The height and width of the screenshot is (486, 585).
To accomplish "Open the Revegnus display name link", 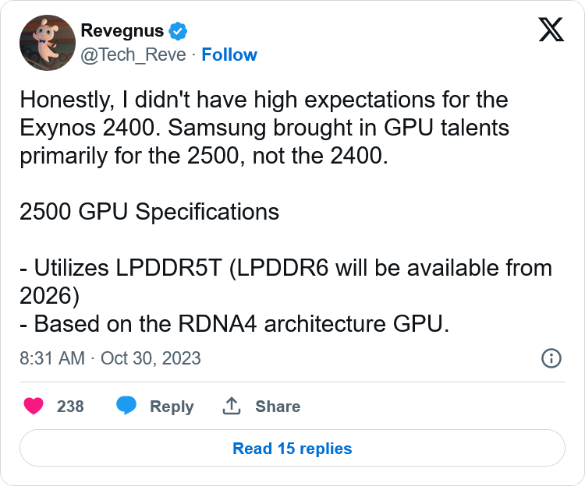I will 122,30.
